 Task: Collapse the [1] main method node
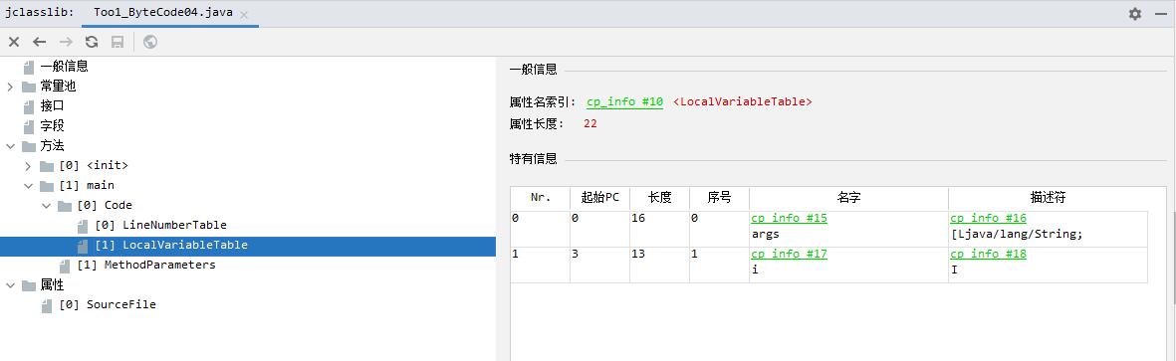point(29,186)
